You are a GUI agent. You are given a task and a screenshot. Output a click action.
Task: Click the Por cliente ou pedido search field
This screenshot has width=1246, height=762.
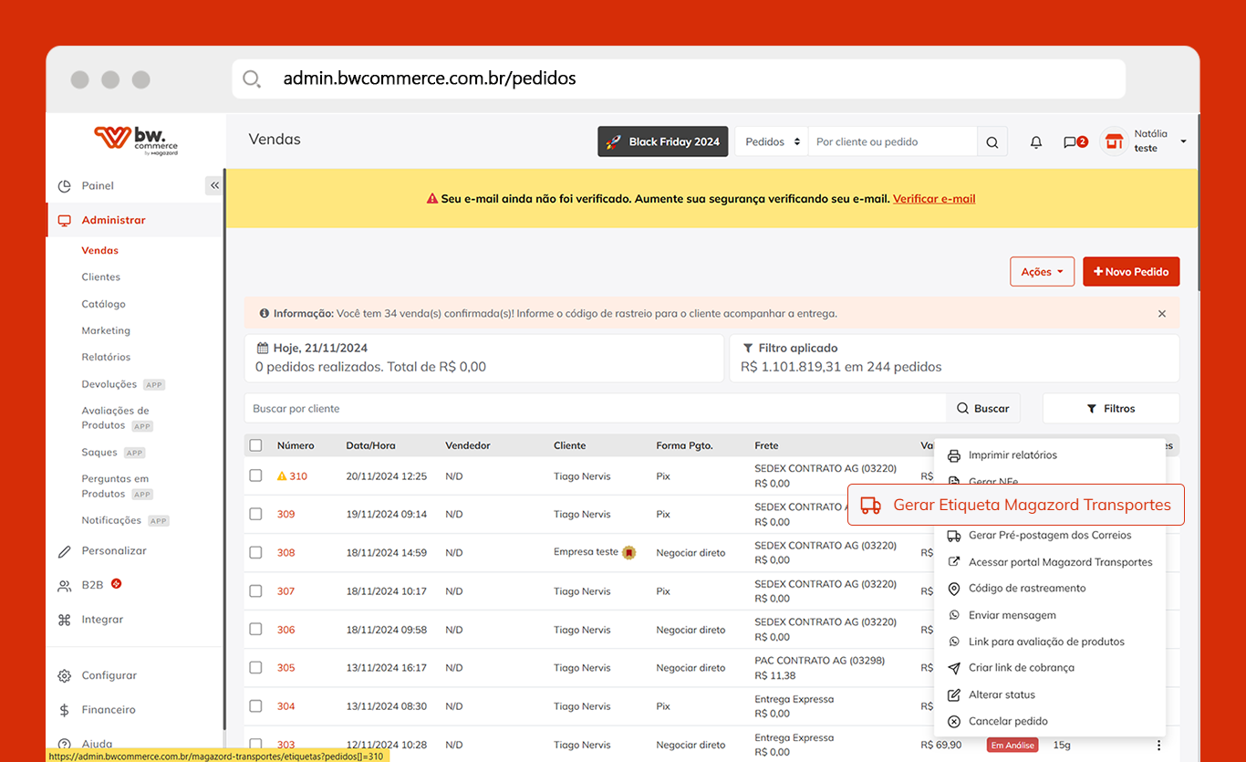point(893,141)
